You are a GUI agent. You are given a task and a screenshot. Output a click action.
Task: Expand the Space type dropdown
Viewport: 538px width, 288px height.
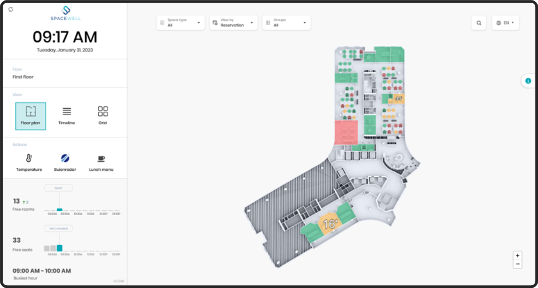point(181,23)
